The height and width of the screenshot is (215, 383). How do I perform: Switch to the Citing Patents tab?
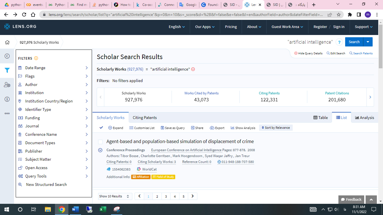coord(145,118)
